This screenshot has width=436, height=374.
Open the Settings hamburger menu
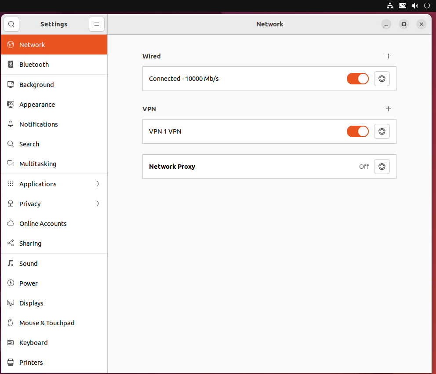point(97,24)
